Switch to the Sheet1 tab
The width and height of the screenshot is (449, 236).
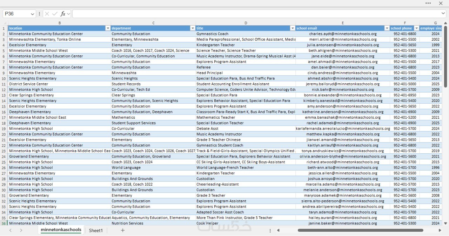pyautogui.click(x=96, y=230)
